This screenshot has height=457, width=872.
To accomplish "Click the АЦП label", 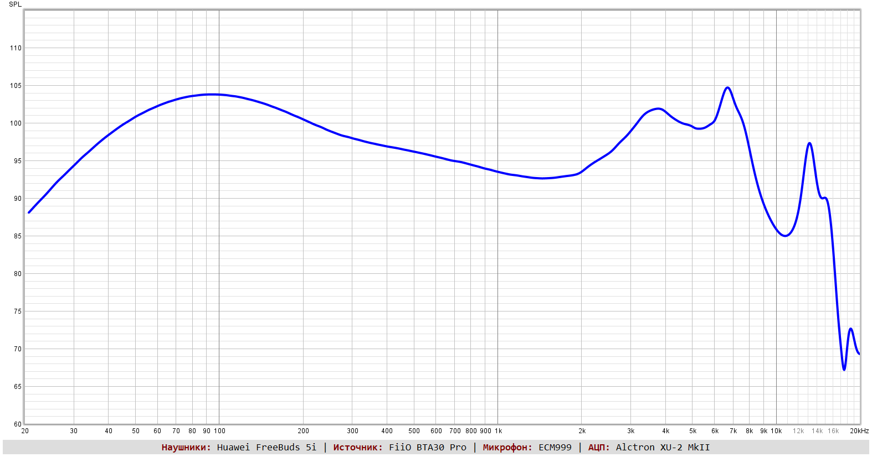I will coord(599,448).
